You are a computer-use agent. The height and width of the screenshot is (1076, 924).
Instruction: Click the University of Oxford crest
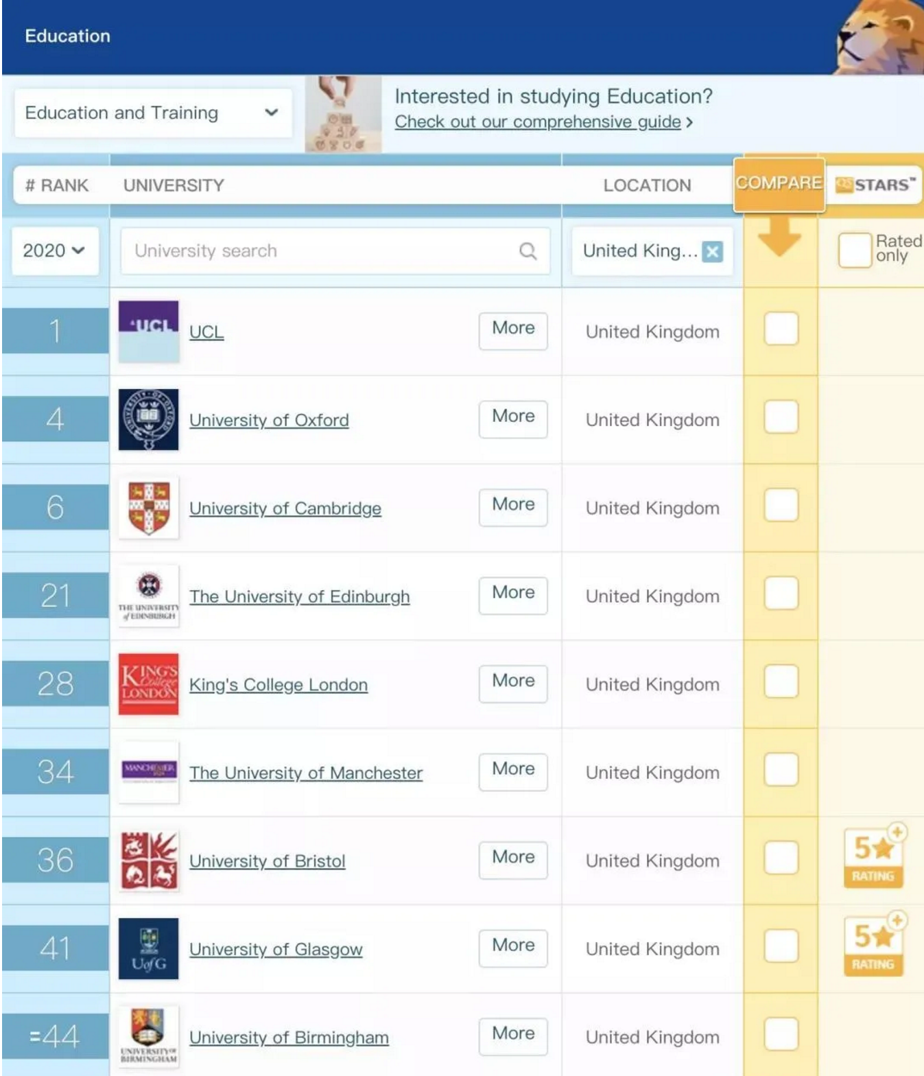click(148, 419)
